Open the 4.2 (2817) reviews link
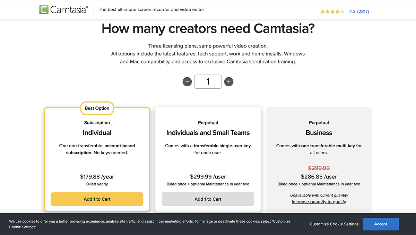Viewport: 416px width, 235px height. coord(359,11)
